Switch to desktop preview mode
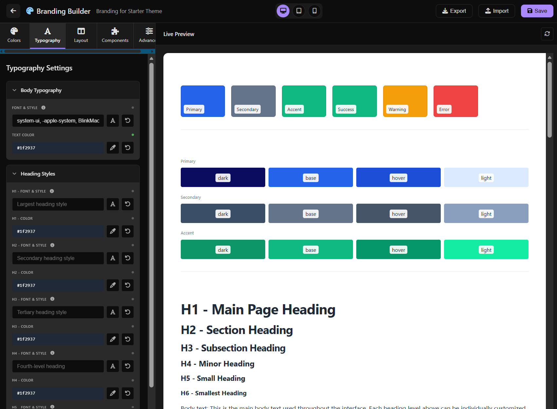The height and width of the screenshot is (409, 557). coord(283,11)
